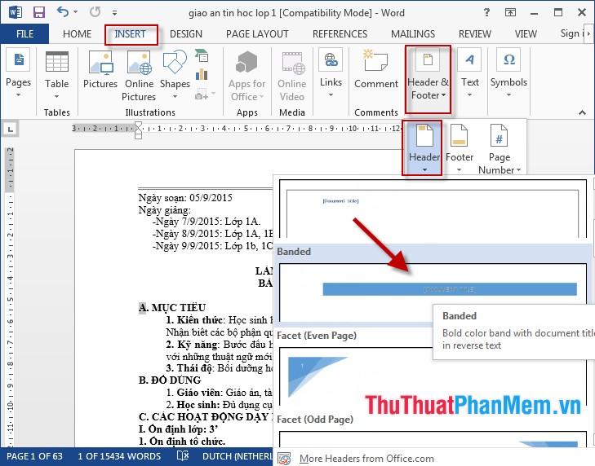Click the Page Number icon
Viewport: 595px width, 466px height.
pos(499,135)
